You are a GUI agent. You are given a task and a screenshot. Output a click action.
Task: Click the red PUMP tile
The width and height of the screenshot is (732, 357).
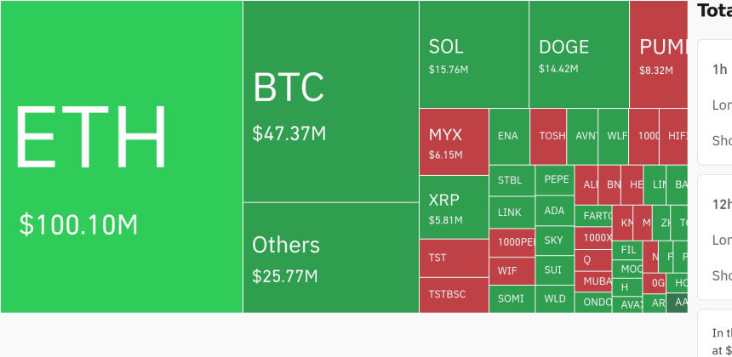(x=658, y=54)
